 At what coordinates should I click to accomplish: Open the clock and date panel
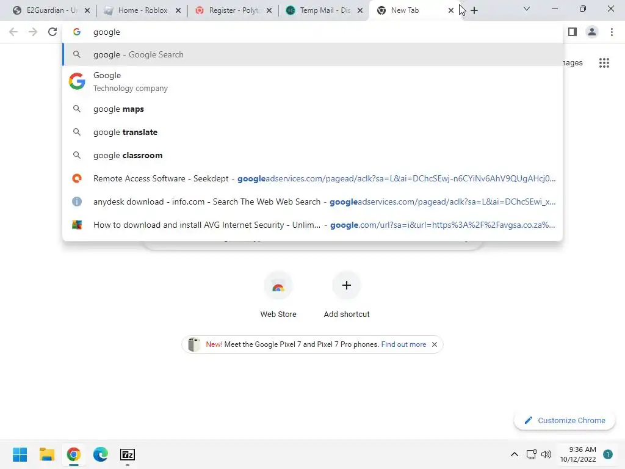(578, 454)
